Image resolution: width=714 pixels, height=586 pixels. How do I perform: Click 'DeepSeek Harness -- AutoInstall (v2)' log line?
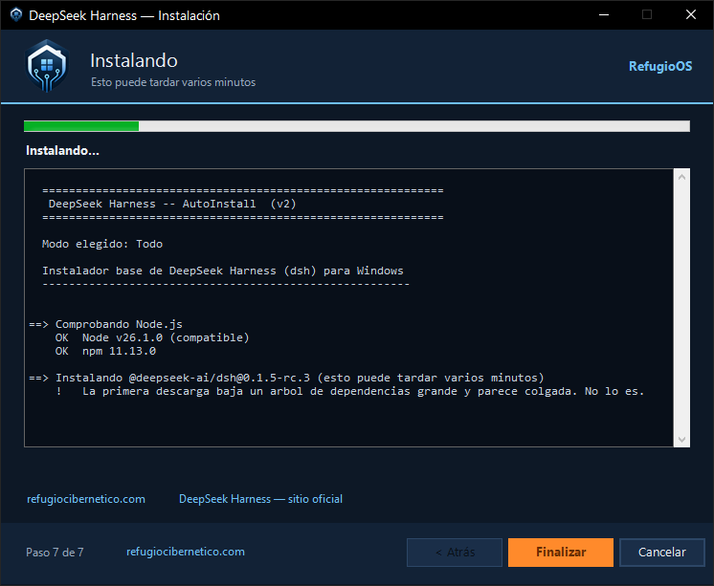coord(172,204)
